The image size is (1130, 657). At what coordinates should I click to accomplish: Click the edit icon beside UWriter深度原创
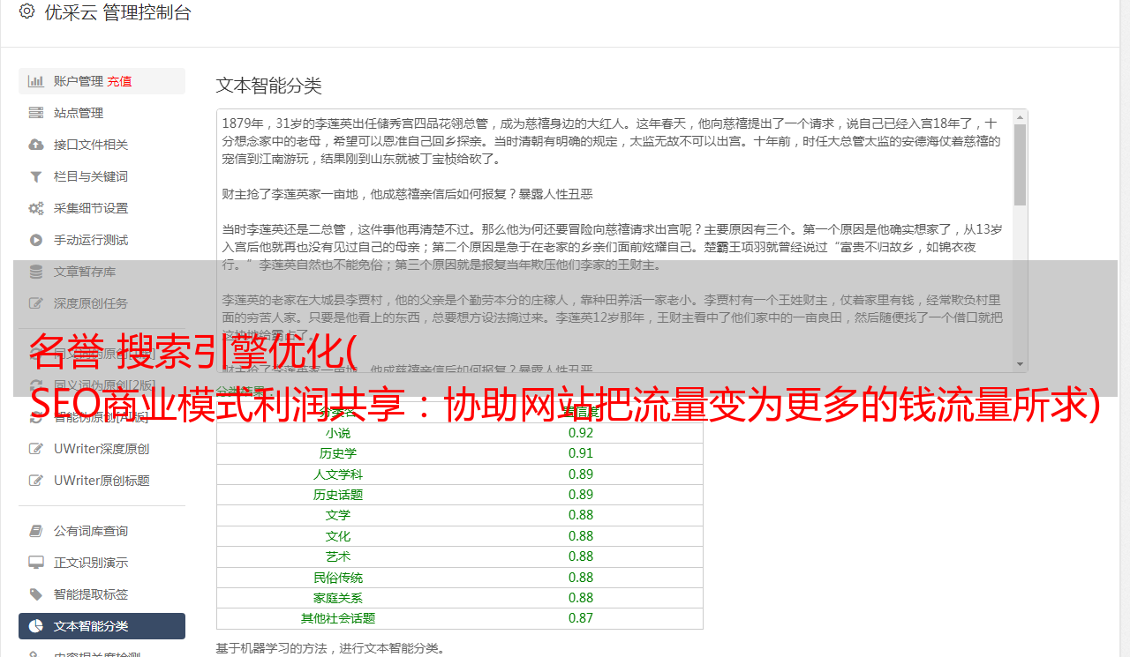(x=35, y=449)
